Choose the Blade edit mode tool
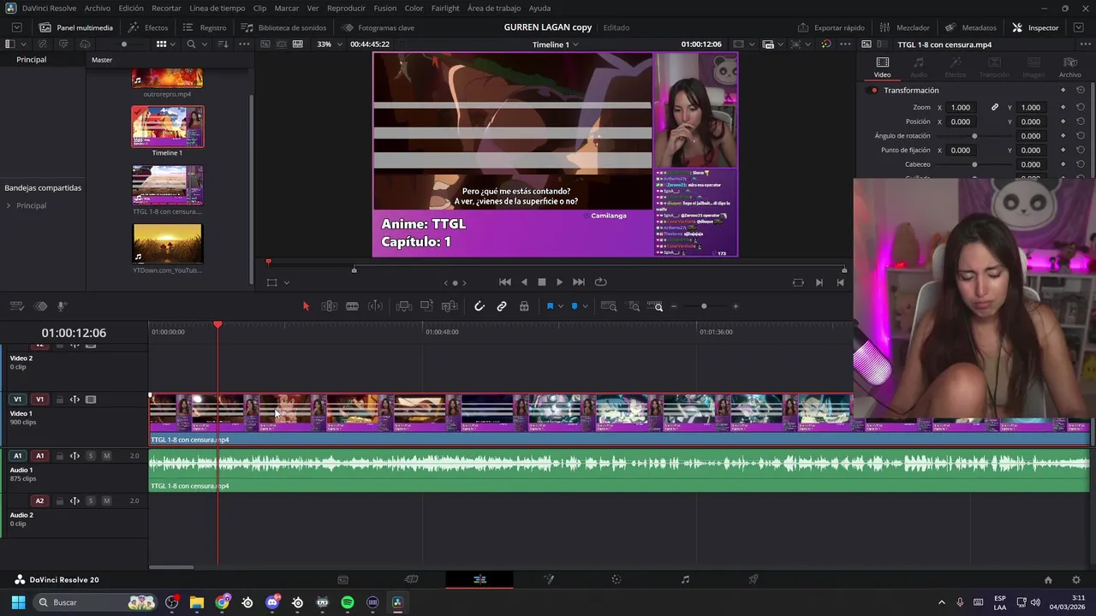The image size is (1096, 616). click(x=352, y=306)
